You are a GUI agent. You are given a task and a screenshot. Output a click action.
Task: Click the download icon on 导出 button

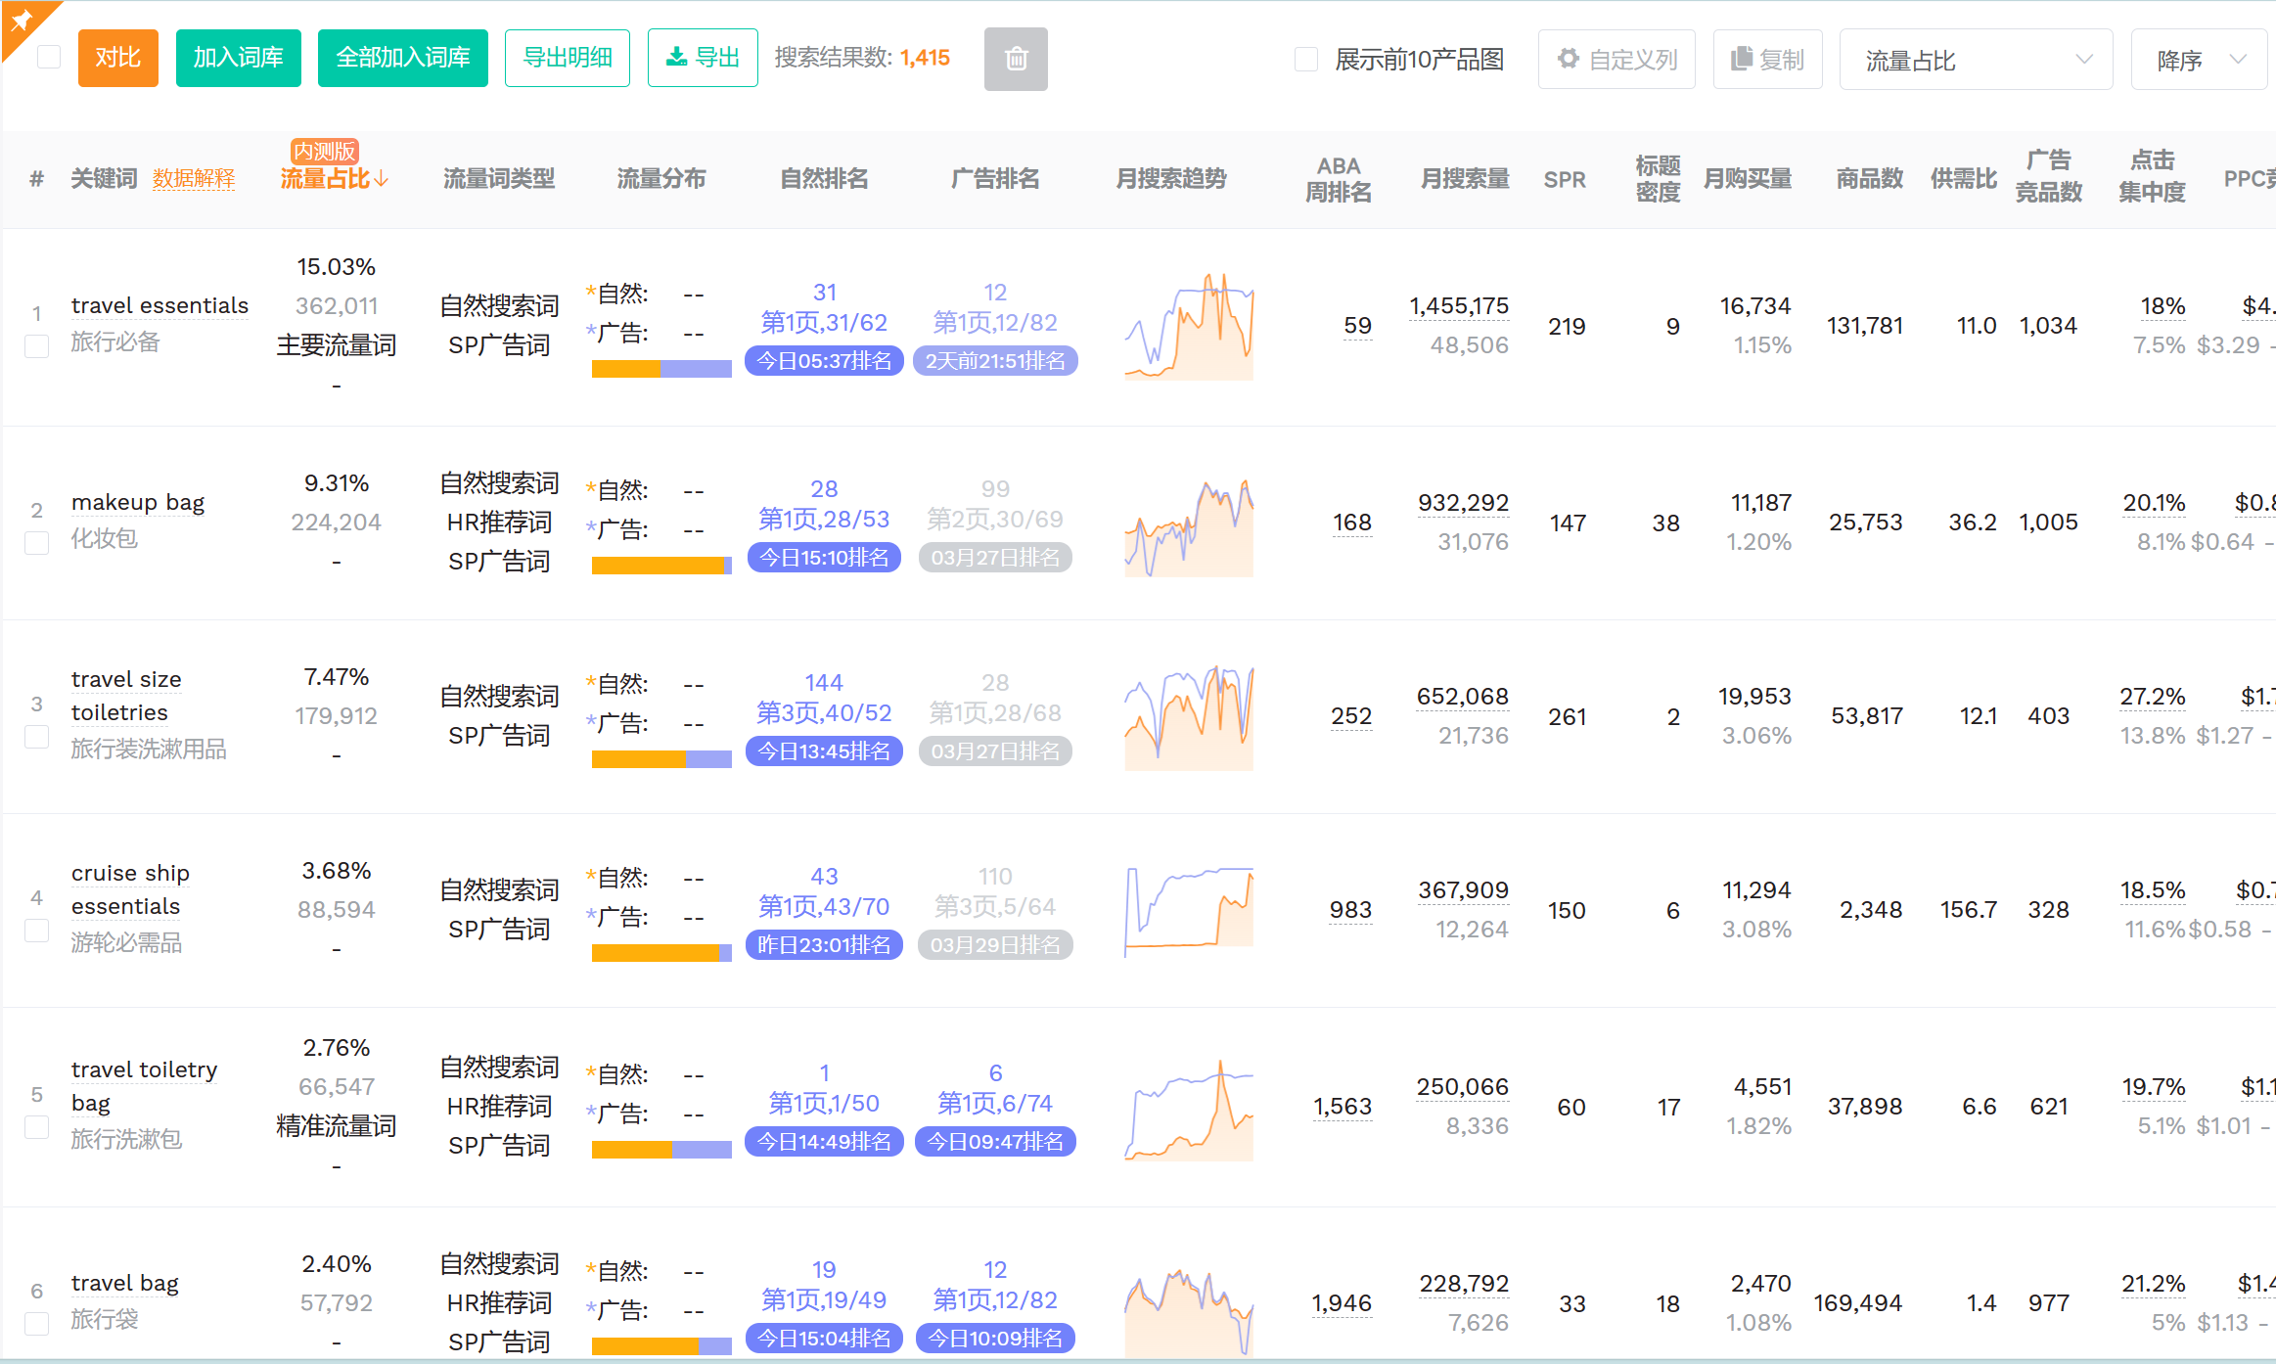[676, 58]
